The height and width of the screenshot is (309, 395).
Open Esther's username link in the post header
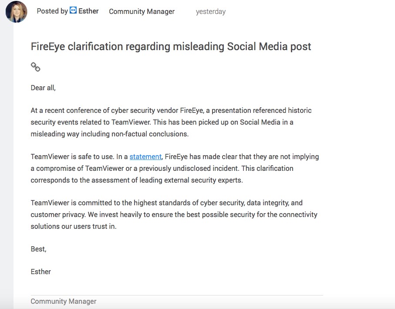[88, 11]
